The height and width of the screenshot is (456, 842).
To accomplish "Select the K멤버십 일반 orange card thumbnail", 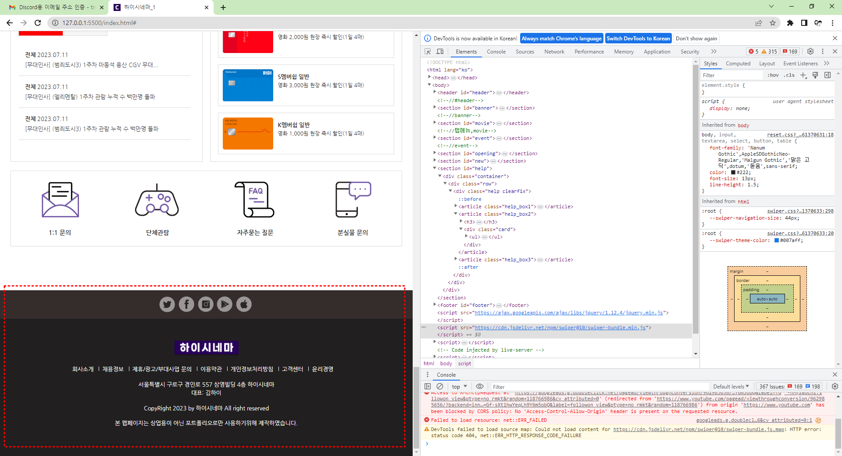I will click(x=248, y=133).
